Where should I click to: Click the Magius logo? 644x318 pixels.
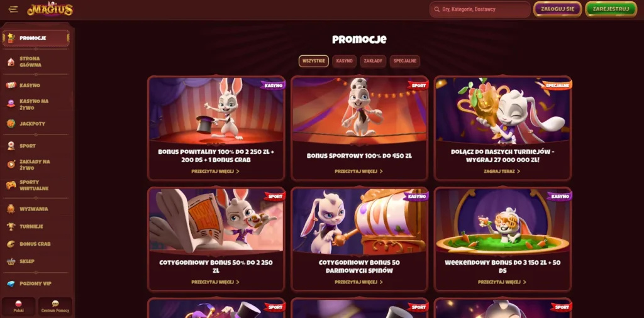click(x=50, y=9)
